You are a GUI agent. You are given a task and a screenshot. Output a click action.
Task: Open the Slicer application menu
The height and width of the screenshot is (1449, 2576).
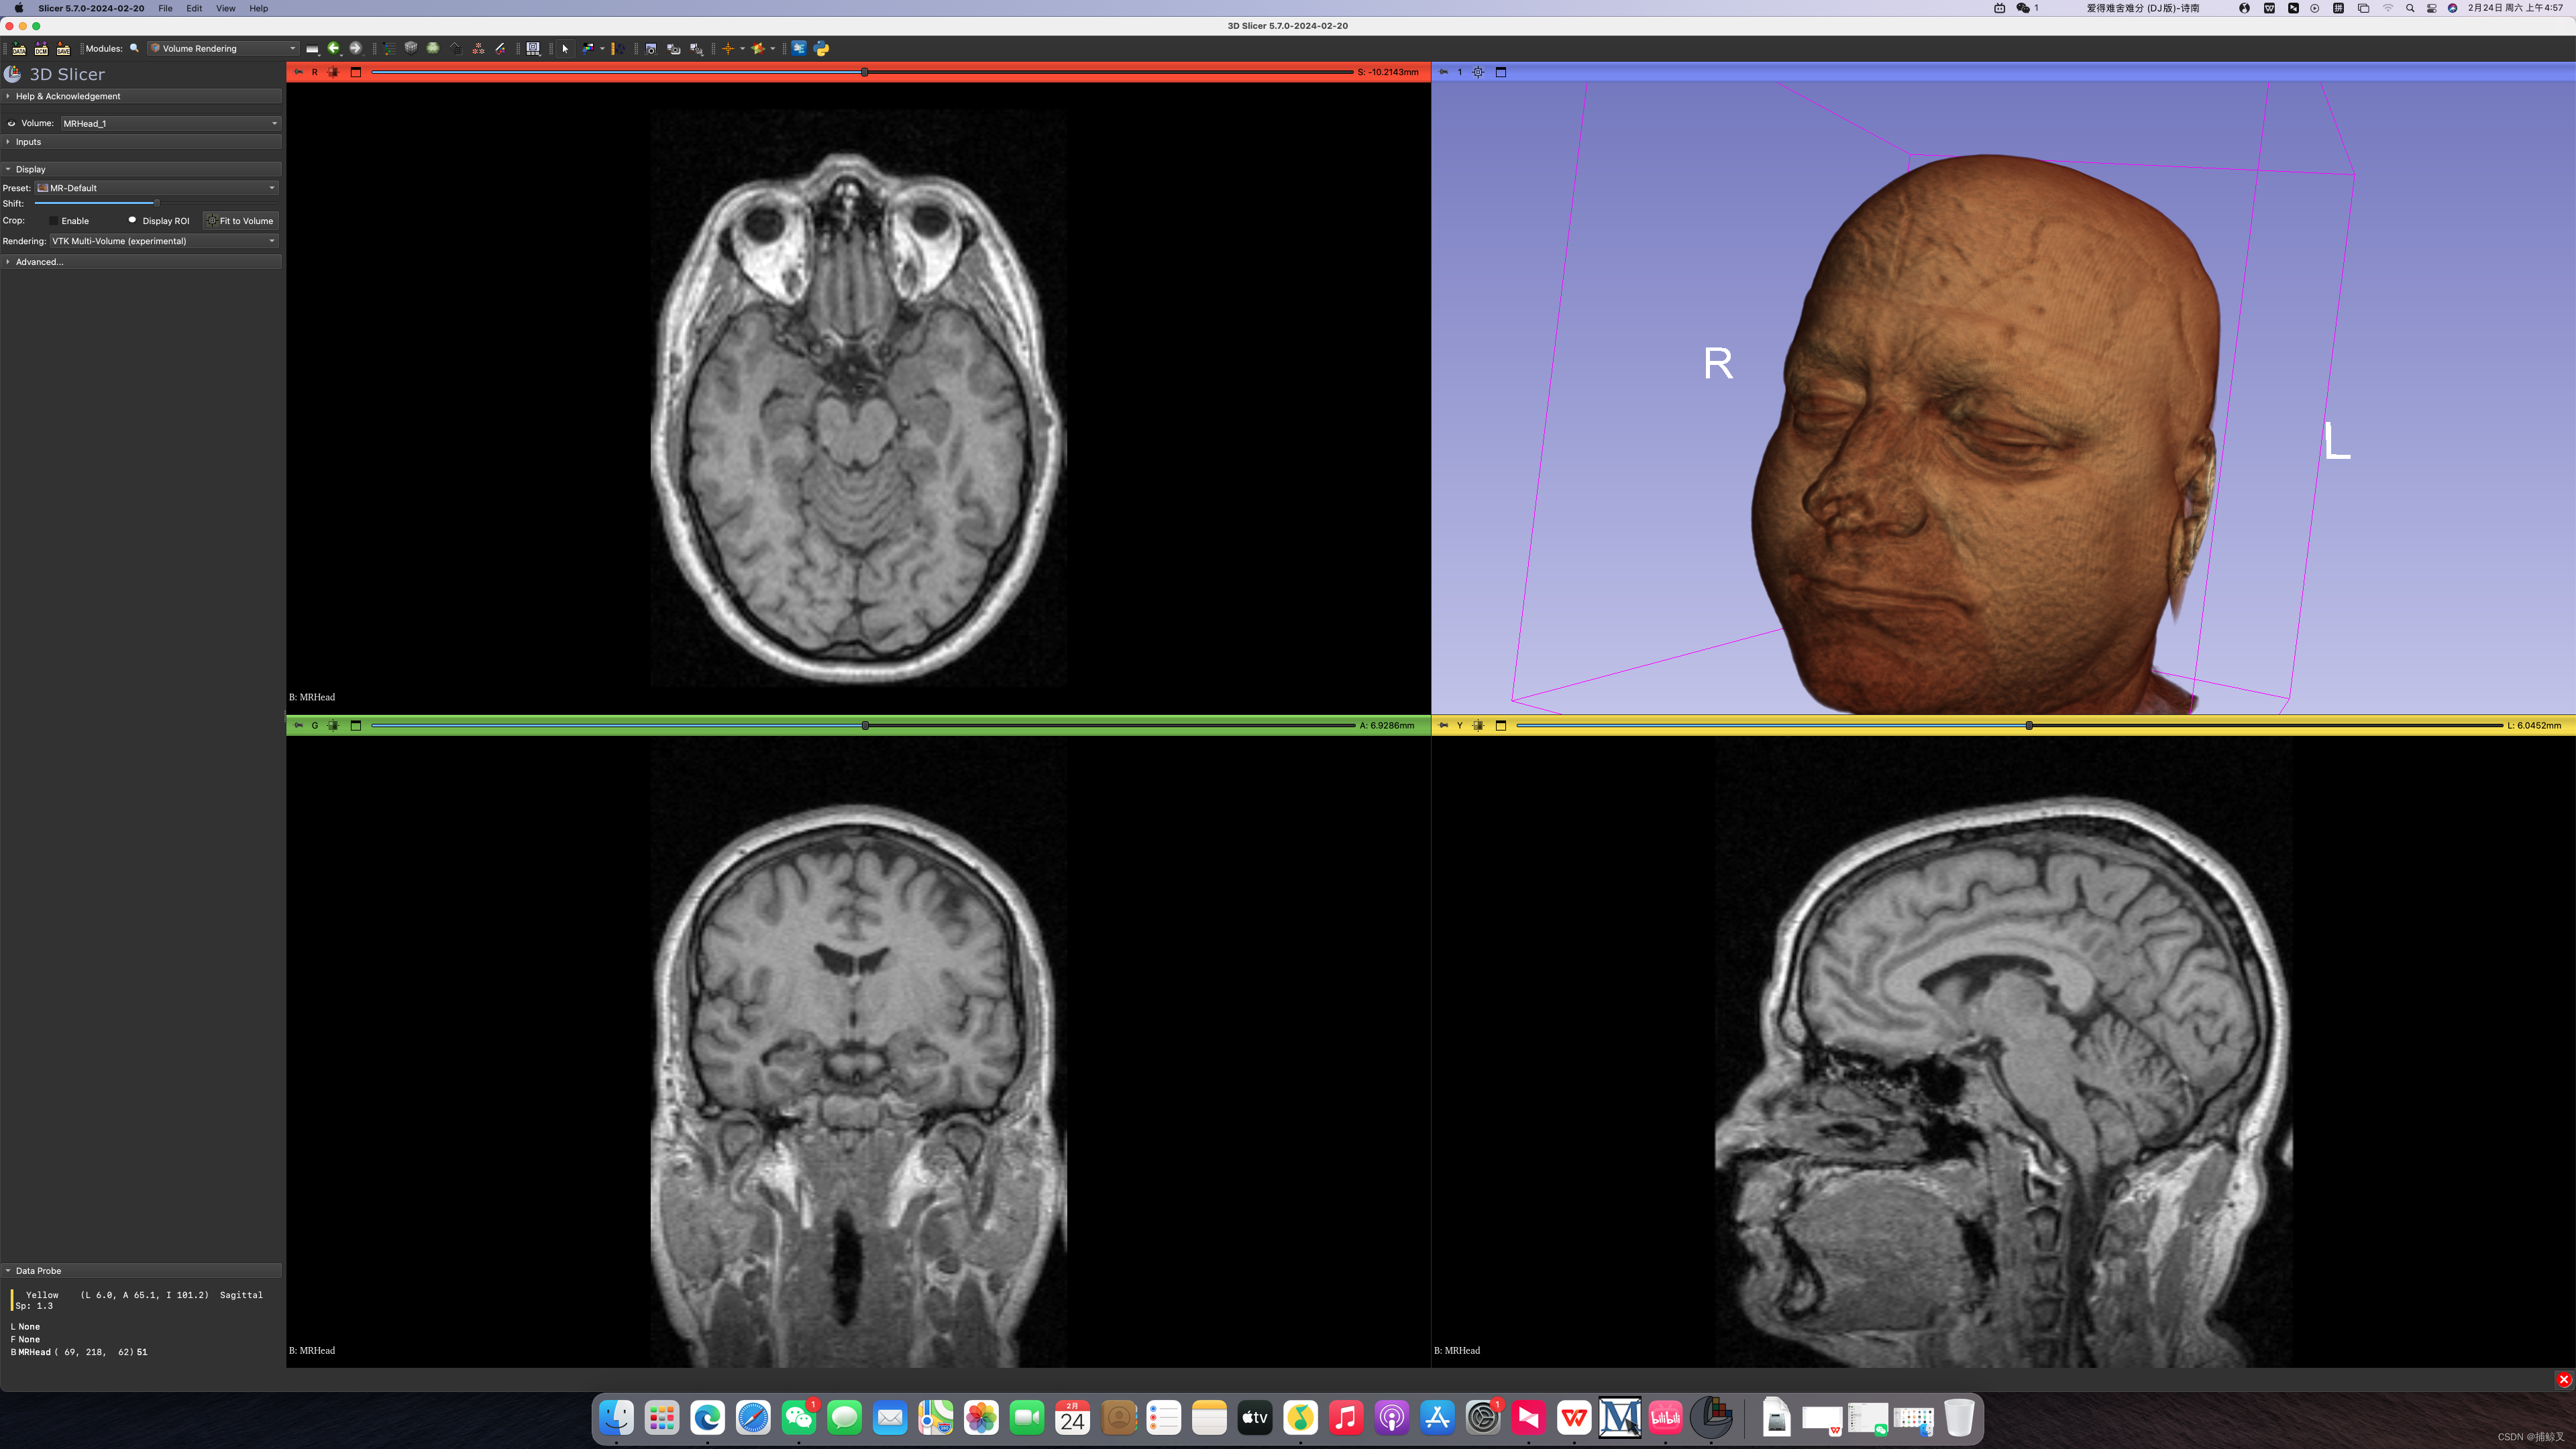point(91,8)
